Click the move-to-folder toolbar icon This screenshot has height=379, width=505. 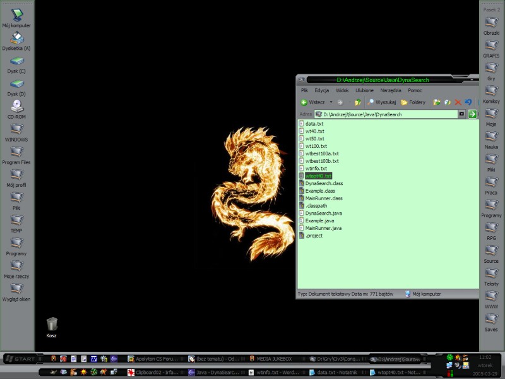pos(437,102)
